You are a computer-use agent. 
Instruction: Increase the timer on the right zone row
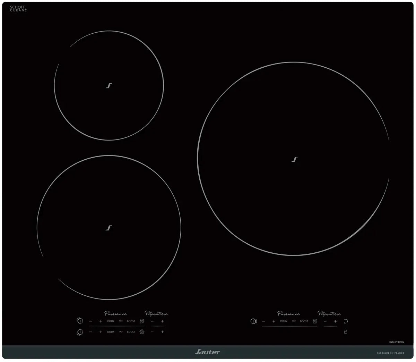pyautogui.click(x=335, y=321)
